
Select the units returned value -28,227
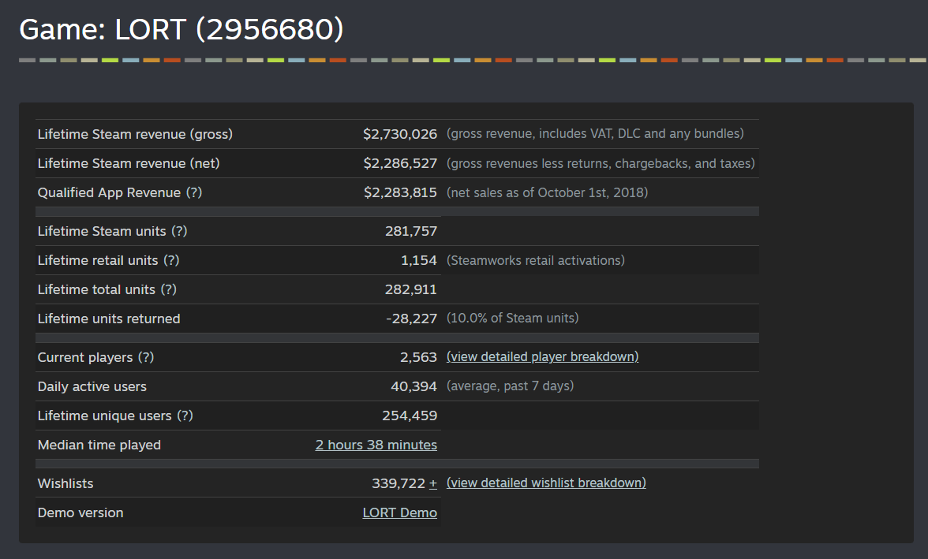click(411, 319)
